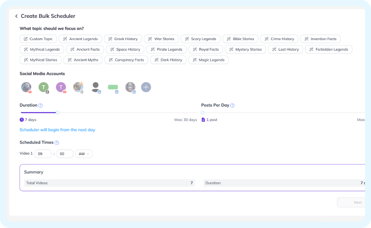Click the minutes field showing 00

pyautogui.click(x=65, y=154)
